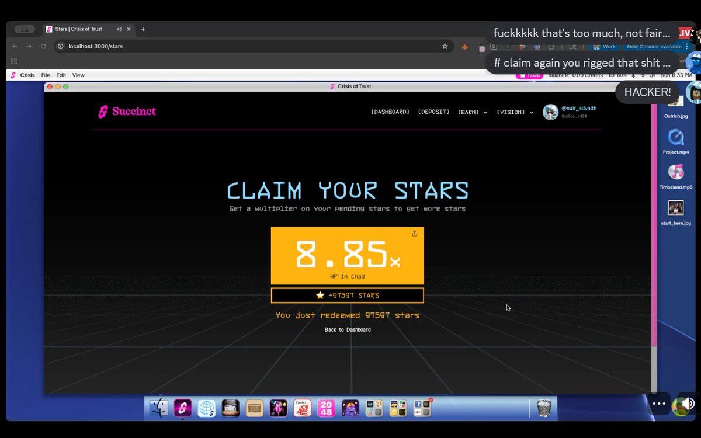Click the yellow 8.85x multiplier card

[x=348, y=256]
